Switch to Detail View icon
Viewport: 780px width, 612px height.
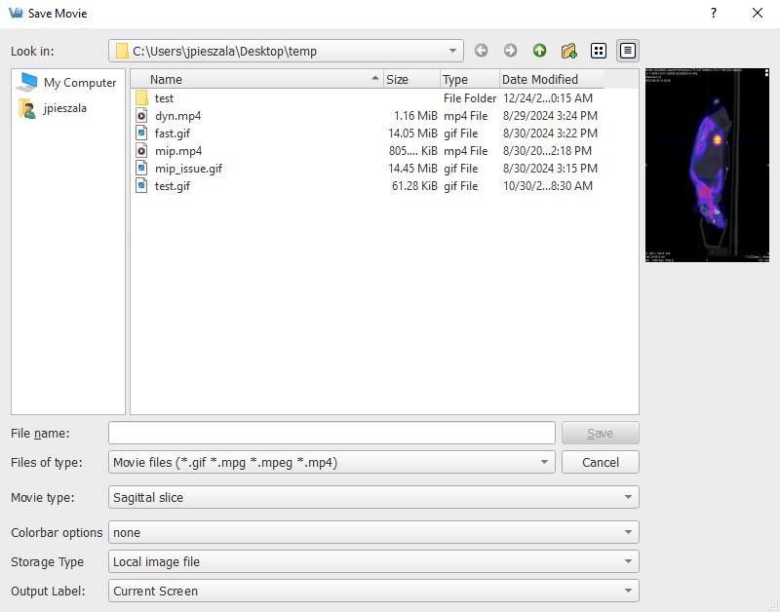pos(627,51)
